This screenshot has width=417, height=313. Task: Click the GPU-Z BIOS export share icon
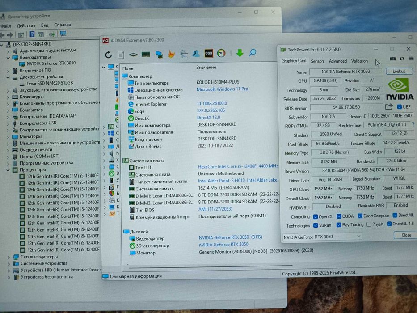(x=389, y=107)
